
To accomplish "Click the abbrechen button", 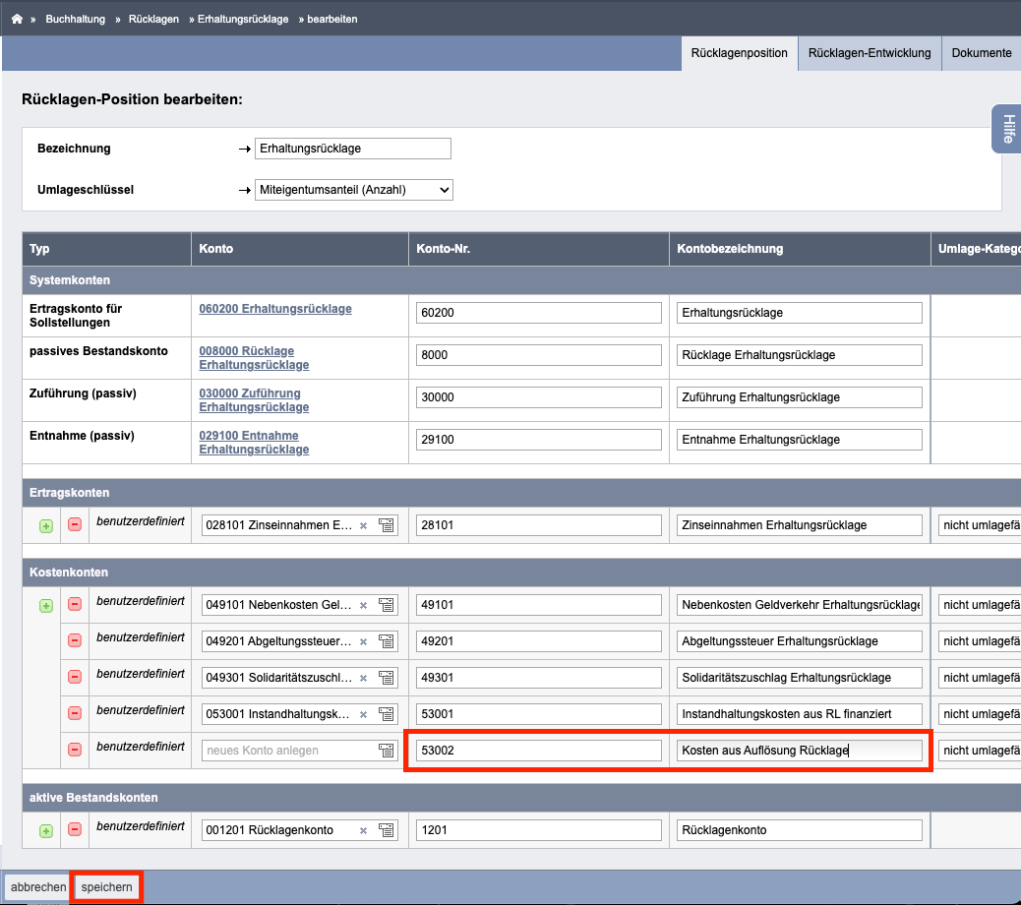I will coord(37,886).
